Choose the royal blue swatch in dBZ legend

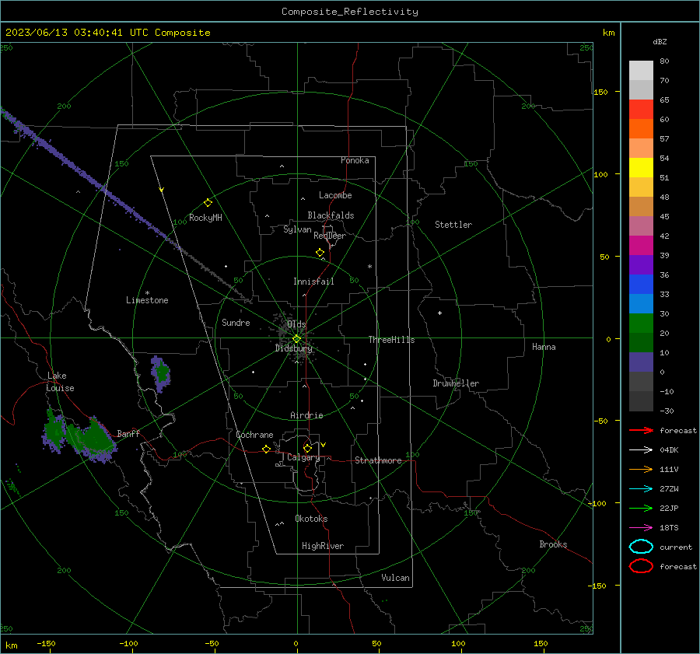tap(641, 285)
